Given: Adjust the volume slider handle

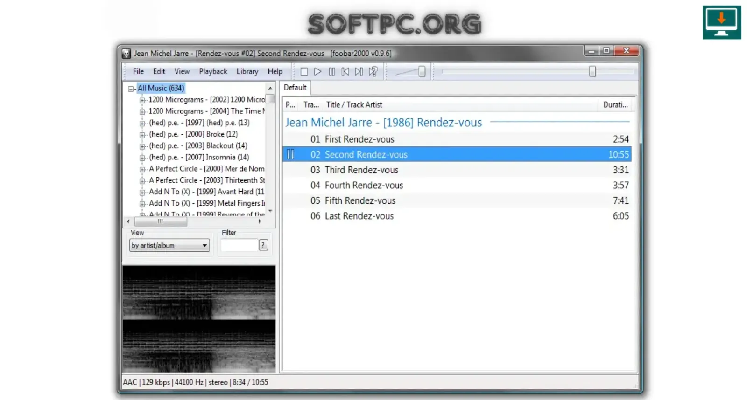Looking at the screenshot, I should coord(422,71).
